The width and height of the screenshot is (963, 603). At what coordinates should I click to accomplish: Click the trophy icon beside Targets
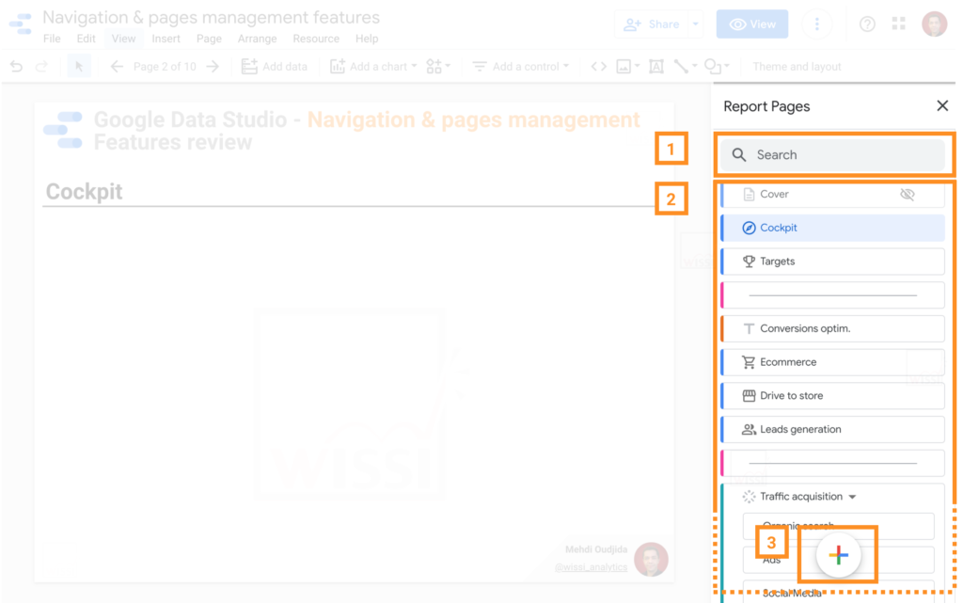pos(748,262)
